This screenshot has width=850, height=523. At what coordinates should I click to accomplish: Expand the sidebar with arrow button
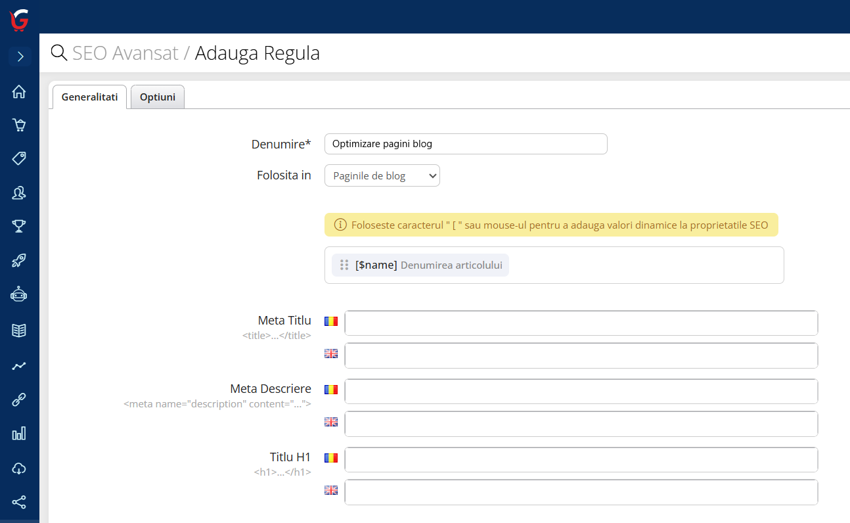pyautogui.click(x=20, y=57)
